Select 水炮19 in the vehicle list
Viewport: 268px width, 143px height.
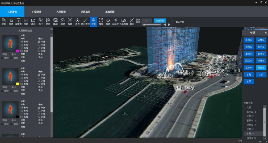[253, 134]
